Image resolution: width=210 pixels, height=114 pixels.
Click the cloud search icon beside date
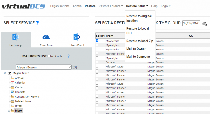pos(205,24)
